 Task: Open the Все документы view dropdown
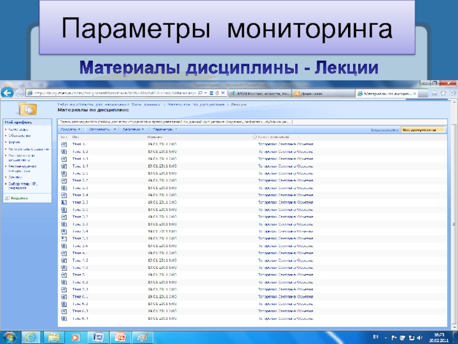tap(423, 130)
